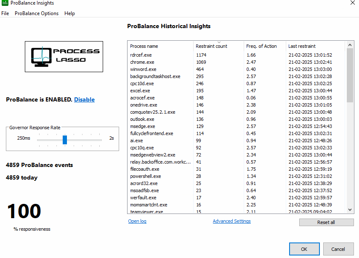Select the outlook.exe row
Viewport: 359px width, 258px height.
236,119
